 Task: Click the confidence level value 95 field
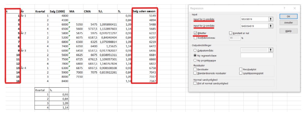pos(235,38)
